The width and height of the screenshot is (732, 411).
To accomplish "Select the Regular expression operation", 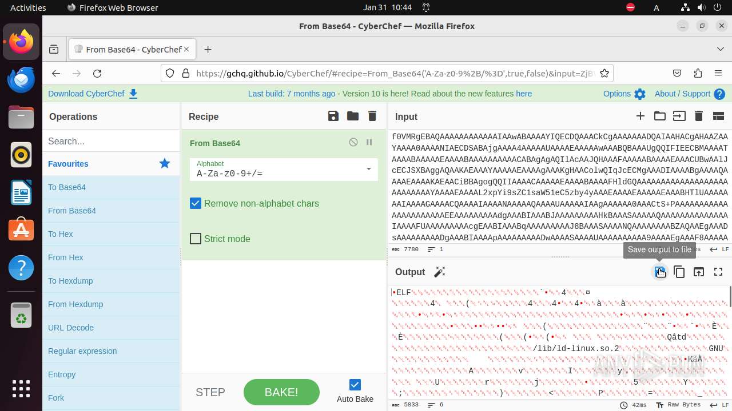I will pyautogui.click(x=111, y=351).
